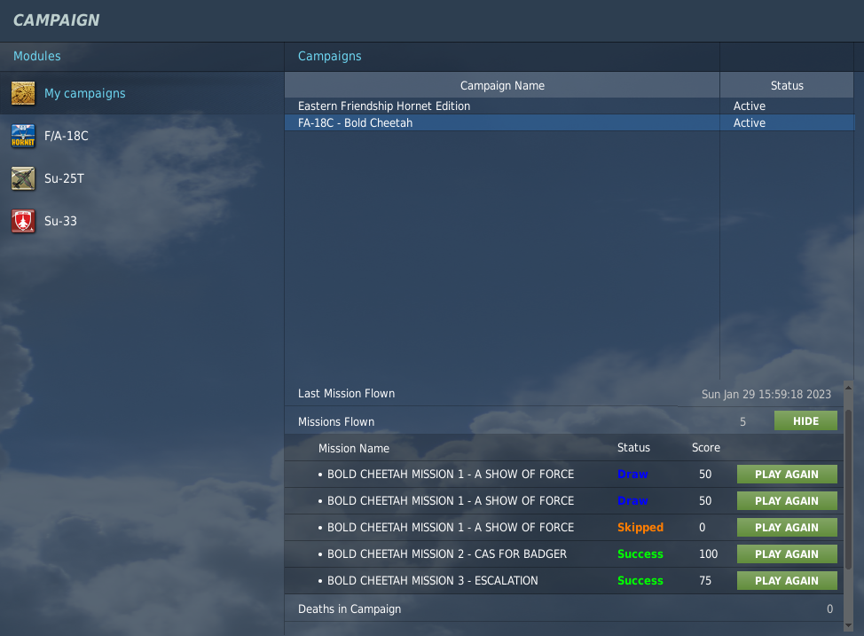
Task: Play again first Mission 1 with Draw status
Action: click(x=787, y=475)
